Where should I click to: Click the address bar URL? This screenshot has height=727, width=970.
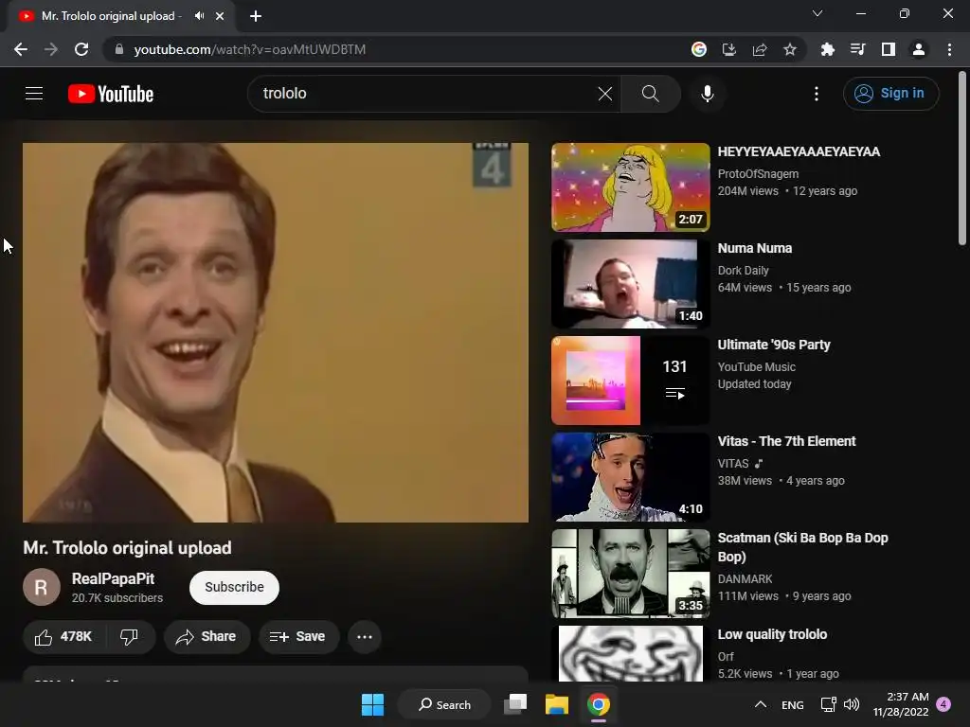coord(250,49)
